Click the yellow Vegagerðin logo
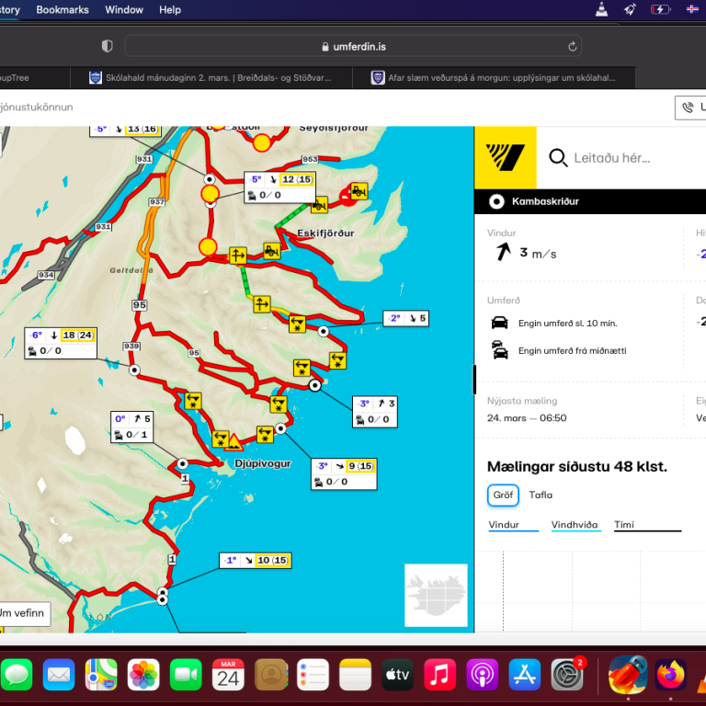The height and width of the screenshot is (706, 706). [x=505, y=157]
